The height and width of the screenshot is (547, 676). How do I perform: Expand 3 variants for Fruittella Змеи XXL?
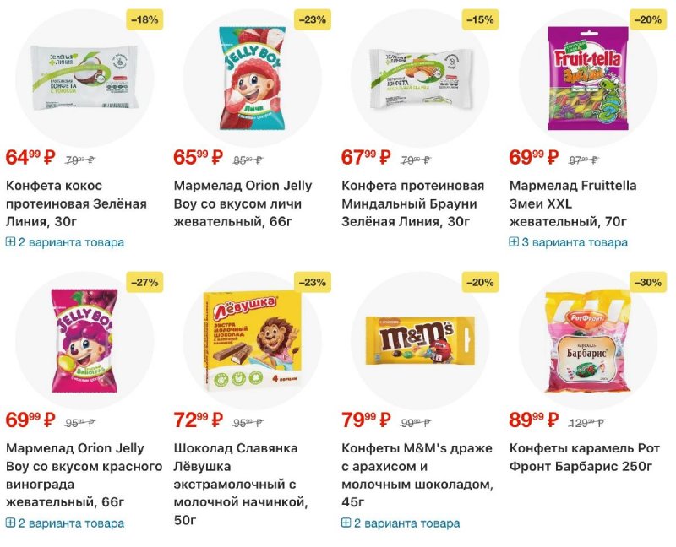coord(569,242)
